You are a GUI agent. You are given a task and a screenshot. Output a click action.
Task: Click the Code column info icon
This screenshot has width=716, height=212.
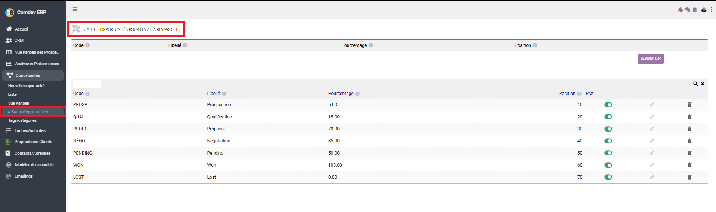(87, 94)
